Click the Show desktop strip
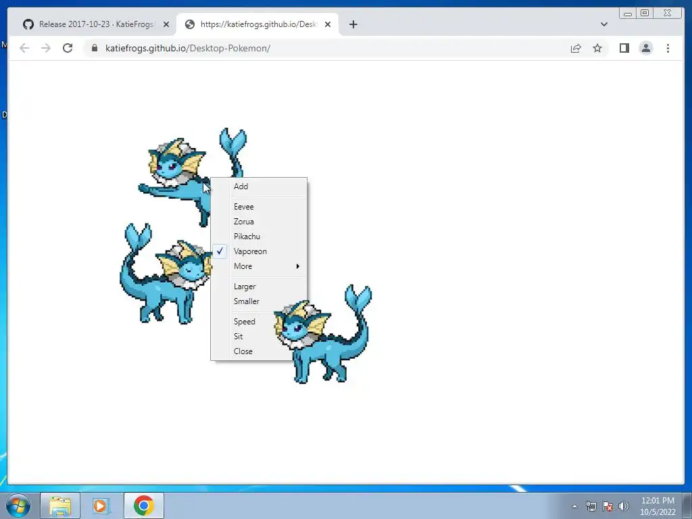 687,505
